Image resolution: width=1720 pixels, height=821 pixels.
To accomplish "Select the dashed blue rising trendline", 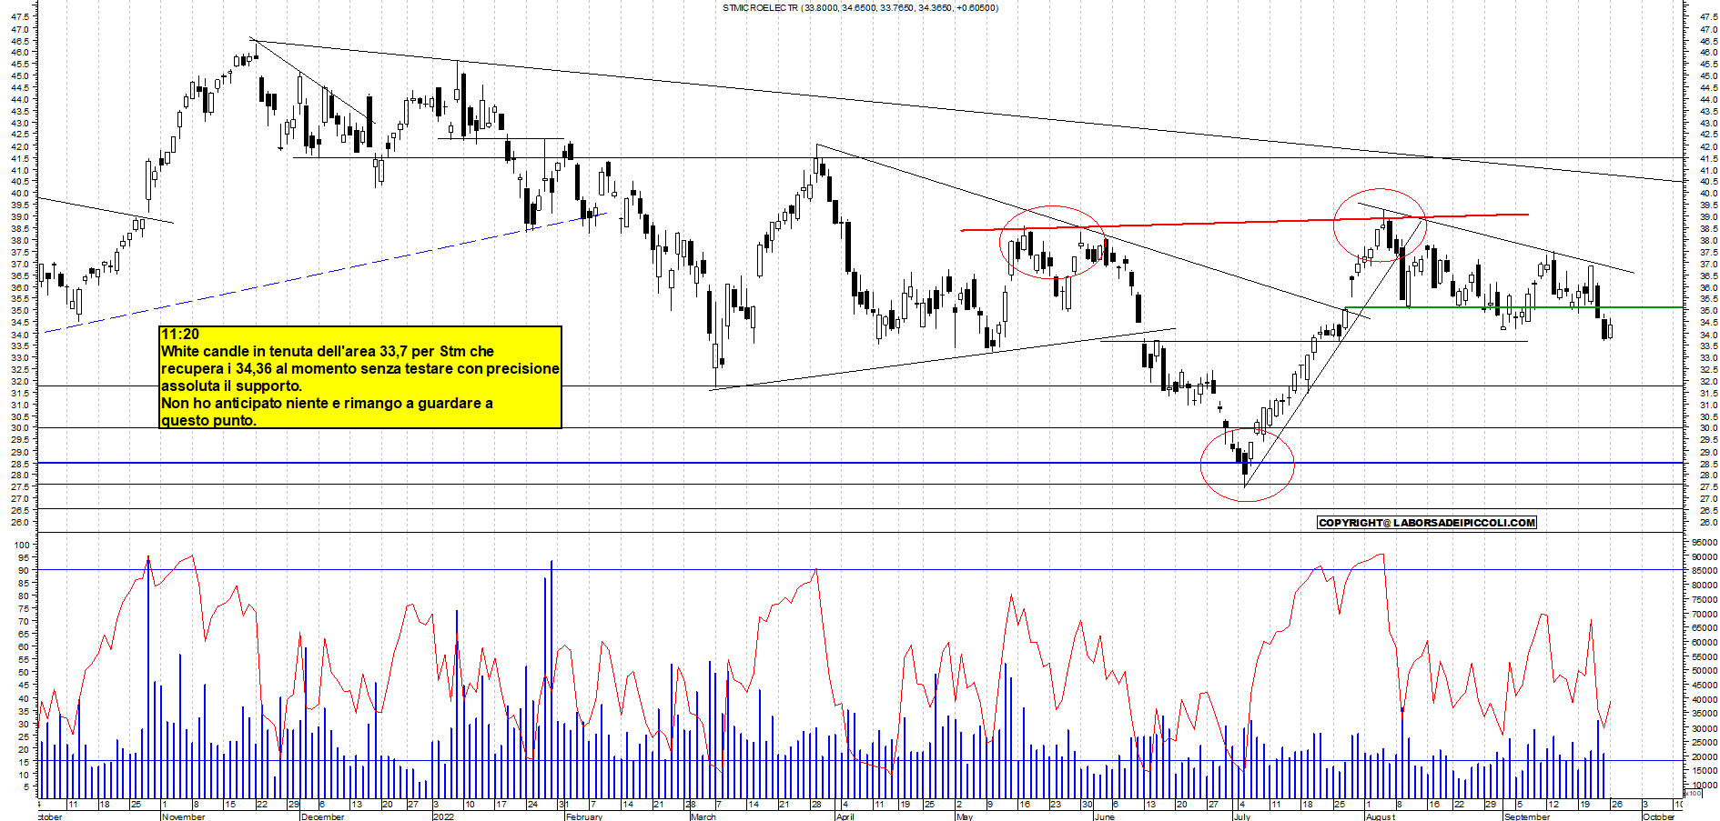I will [323, 273].
